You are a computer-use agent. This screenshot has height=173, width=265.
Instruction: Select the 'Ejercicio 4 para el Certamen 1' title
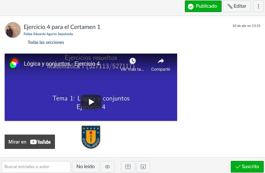[62, 27]
